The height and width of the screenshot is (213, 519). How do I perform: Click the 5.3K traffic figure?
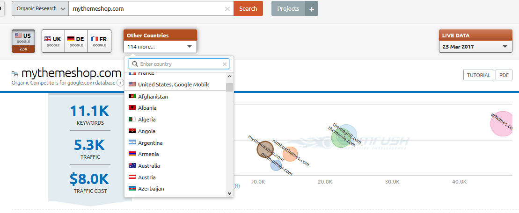coord(90,145)
